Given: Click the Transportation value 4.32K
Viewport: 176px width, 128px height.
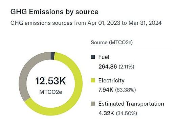Looking at the screenshot, I should tap(106, 113).
